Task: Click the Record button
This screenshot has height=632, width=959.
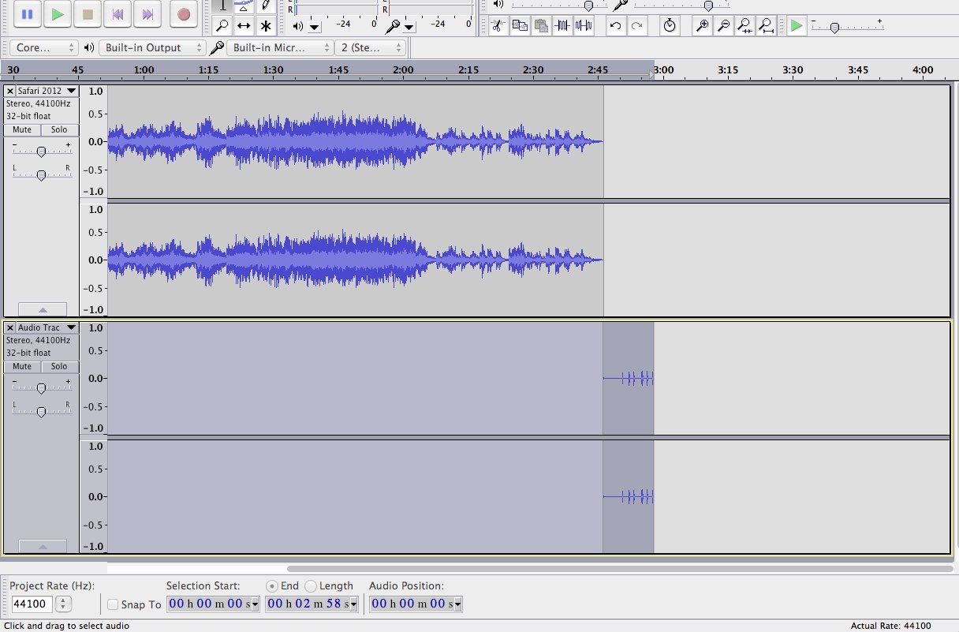Action: click(x=184, y=13)
